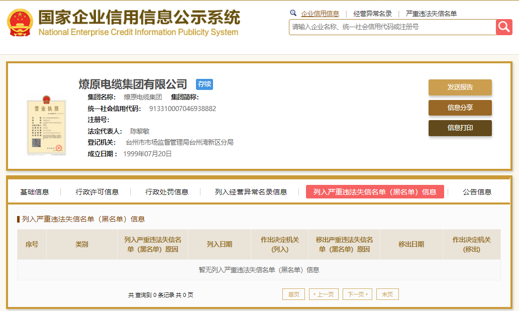Click the credit code 913310007046938882

pyautogui.click(x=182, y=109)
